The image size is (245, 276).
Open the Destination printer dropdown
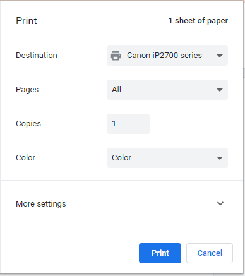pos(167,56)
